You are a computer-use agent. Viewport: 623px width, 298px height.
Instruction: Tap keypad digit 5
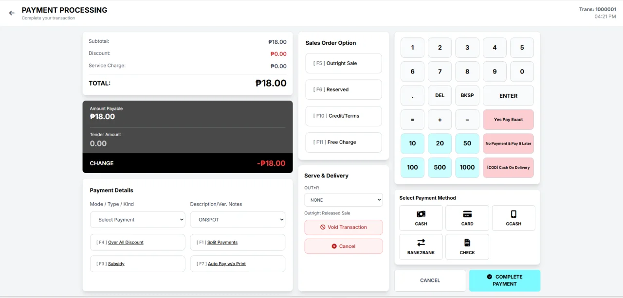click(522, 48)
